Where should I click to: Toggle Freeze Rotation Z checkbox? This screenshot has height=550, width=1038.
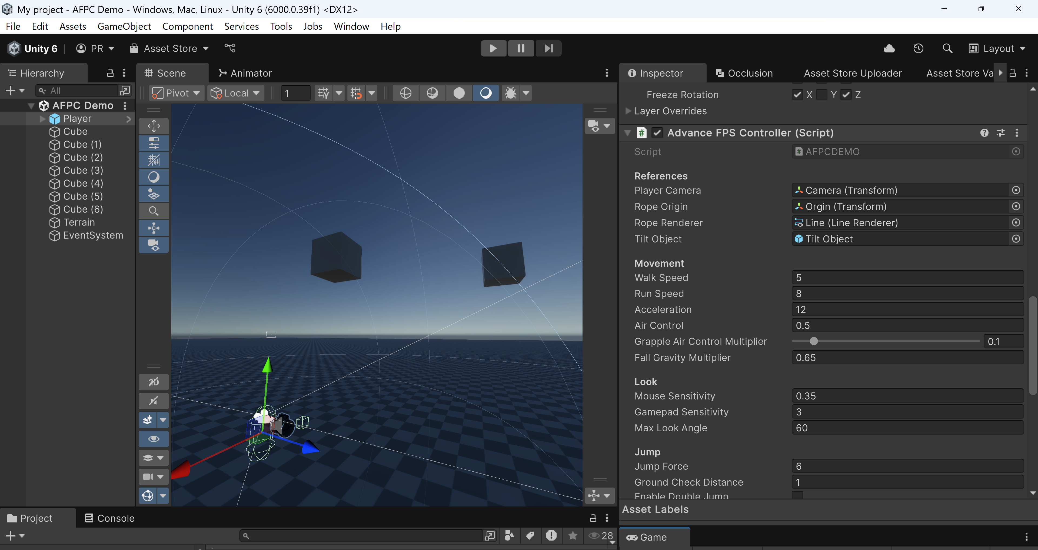tap(846, 95)
